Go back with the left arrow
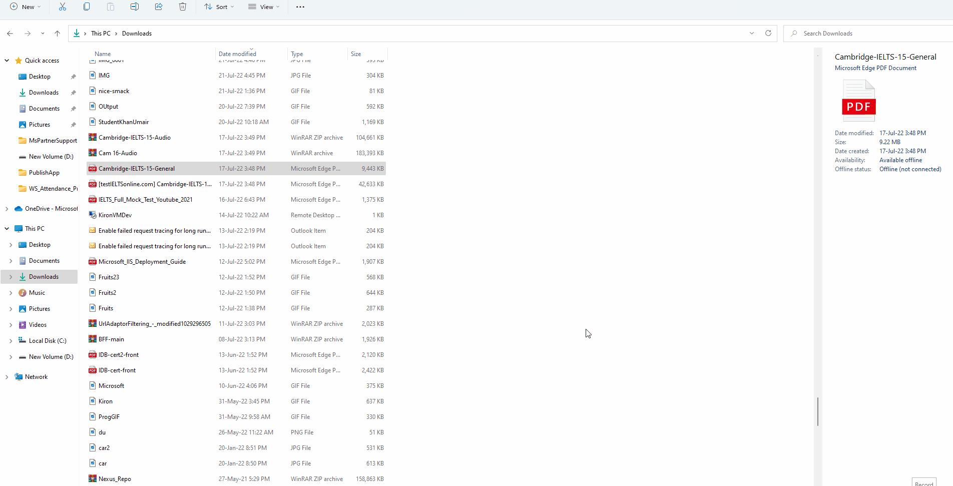The width and height of the screenshot is (953, 486). click(10, 34)
